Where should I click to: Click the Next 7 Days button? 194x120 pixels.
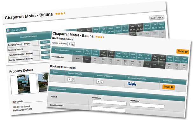[157, 18]
